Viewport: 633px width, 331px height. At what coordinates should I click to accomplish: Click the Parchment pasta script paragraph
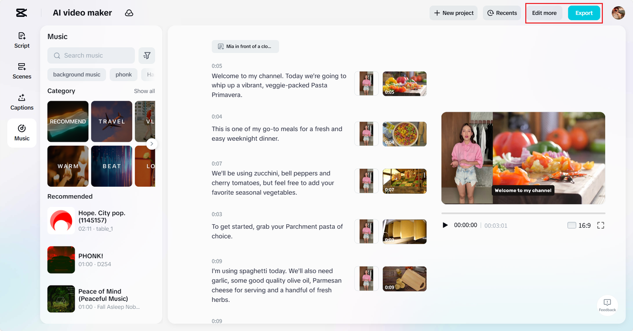277,231
